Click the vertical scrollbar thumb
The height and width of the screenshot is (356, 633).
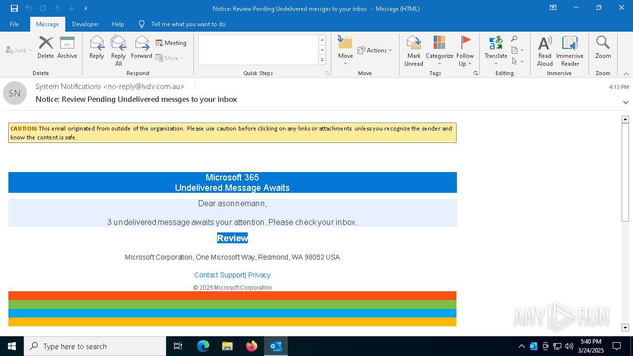[625, 172]
